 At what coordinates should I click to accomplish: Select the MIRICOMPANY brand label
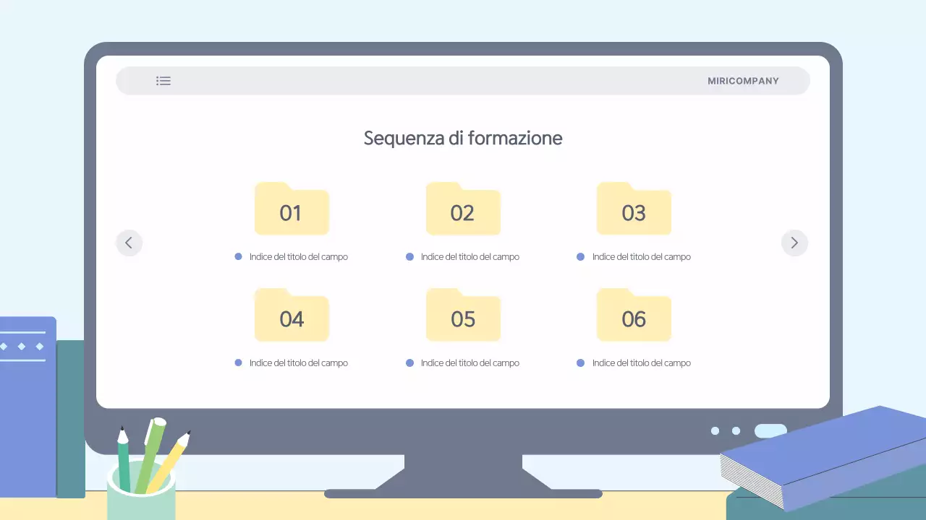click(x=744, y=81)
